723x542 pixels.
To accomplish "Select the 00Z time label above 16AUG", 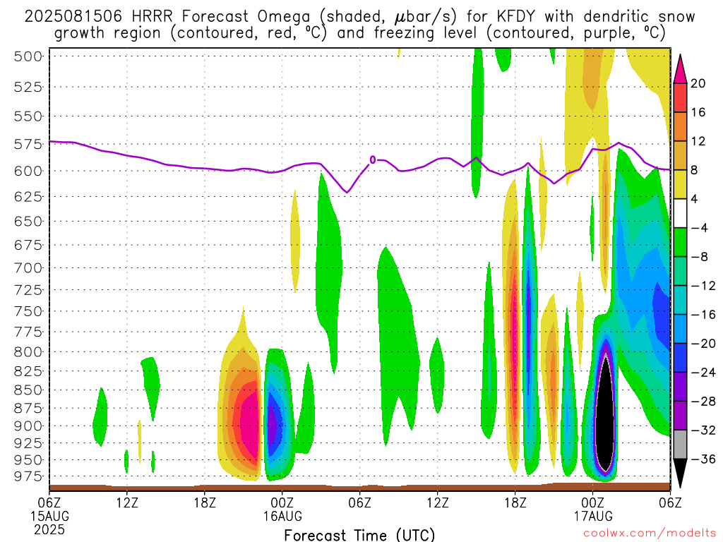I will [x=282, y=502].
